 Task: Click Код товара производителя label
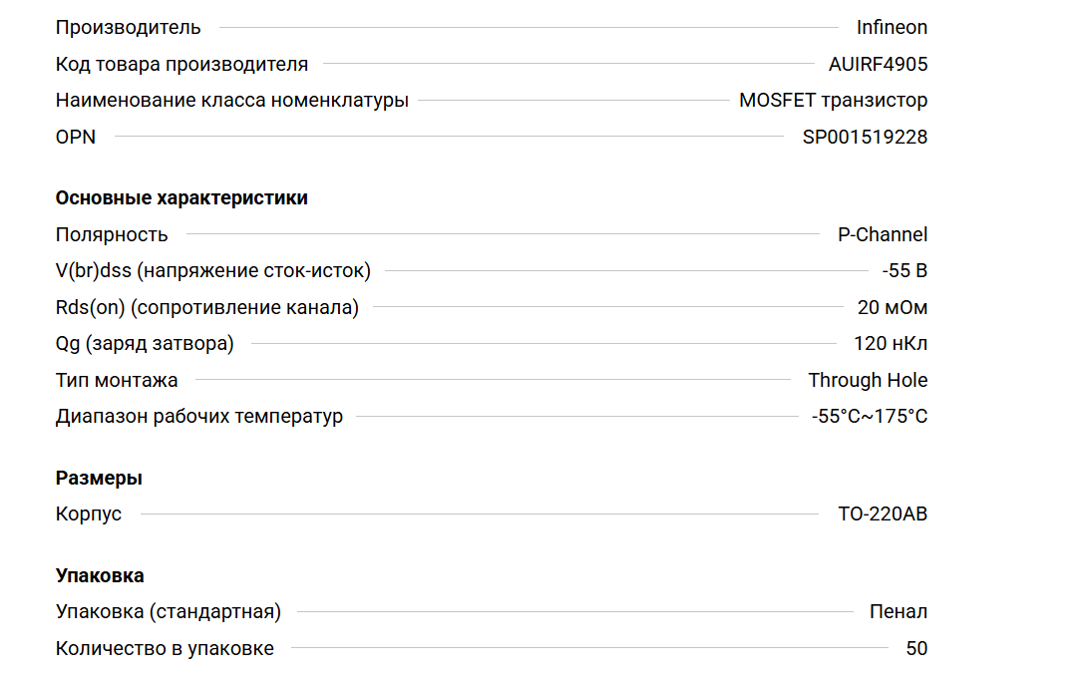pos(181,65)
